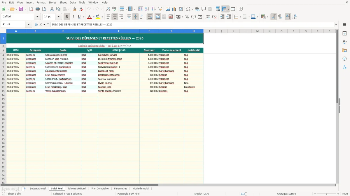
Task: Click zoom in plus button
Action: [x=338, y=194]
